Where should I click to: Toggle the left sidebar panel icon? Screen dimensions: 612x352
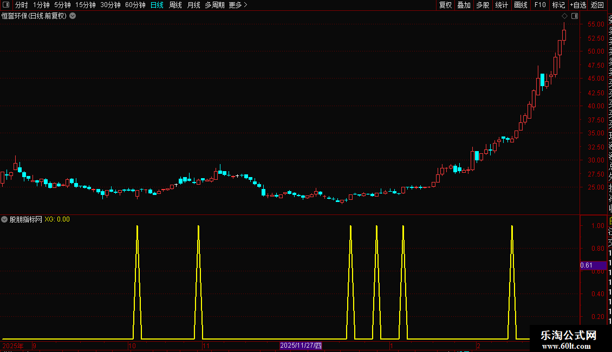(6, 5)
